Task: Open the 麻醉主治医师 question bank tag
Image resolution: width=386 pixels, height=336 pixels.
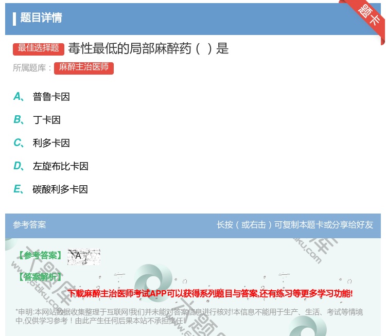Action: [84, 68]
